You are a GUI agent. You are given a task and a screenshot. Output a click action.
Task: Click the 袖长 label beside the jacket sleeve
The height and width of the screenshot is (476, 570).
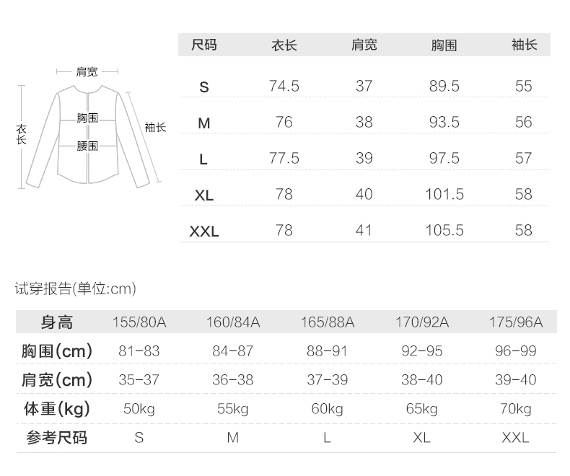155,127
